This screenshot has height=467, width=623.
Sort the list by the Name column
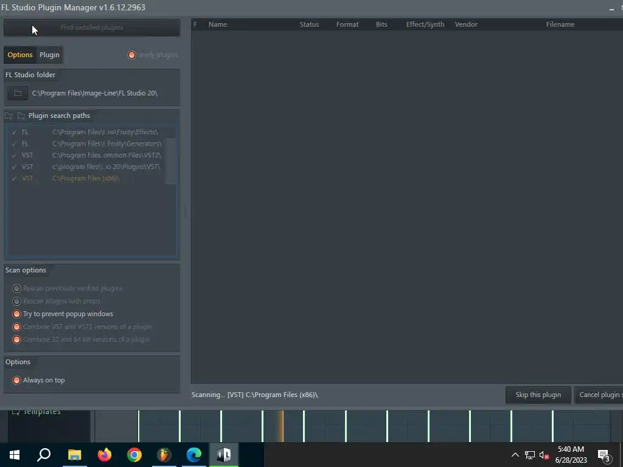point(218,24)
